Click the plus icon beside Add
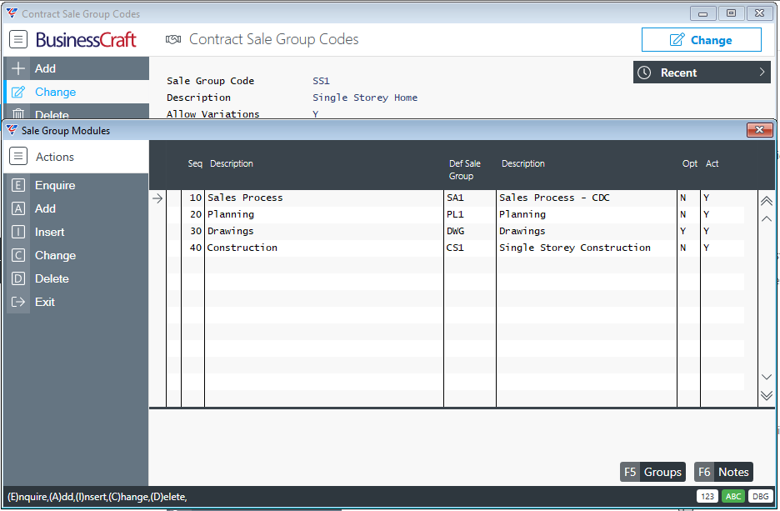Screen dimensions: 780x511 click(x=18, y=68)
